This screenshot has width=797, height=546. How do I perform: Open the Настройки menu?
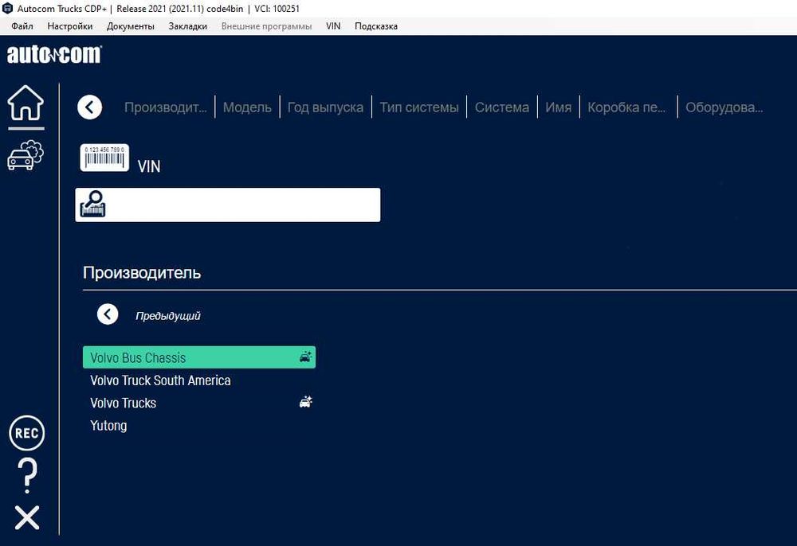click(x=69, y=26)
